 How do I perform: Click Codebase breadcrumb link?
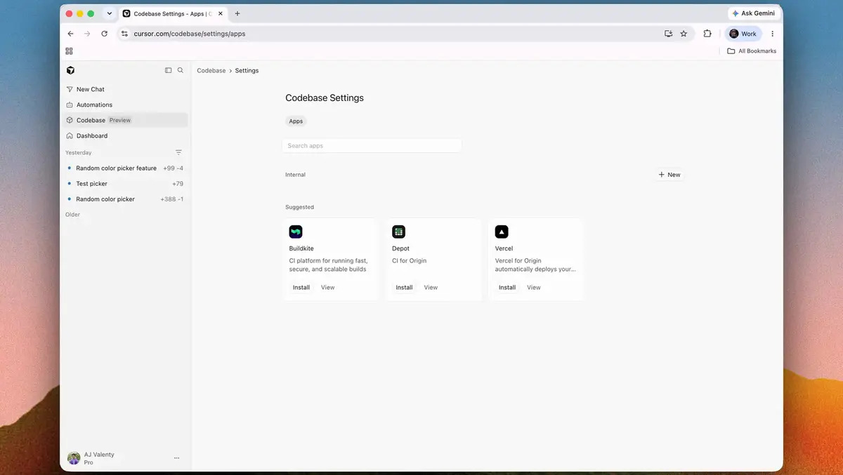pyautogui.click(x=211, y=71)
